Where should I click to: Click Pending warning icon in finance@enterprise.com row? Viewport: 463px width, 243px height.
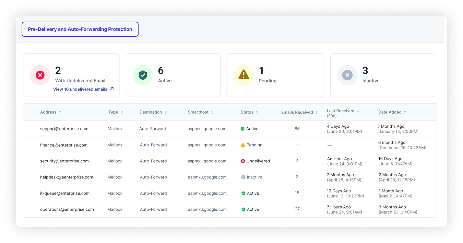pos(243,145)
